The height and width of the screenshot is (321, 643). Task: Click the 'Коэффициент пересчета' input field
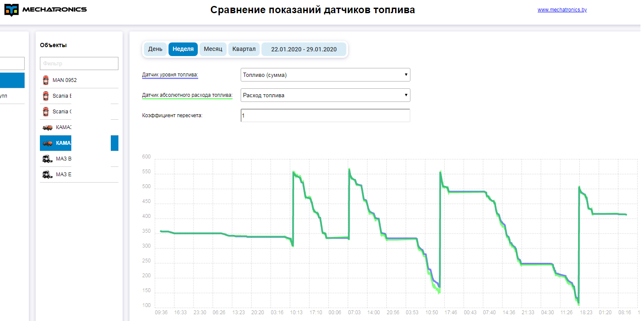[325, 115]
